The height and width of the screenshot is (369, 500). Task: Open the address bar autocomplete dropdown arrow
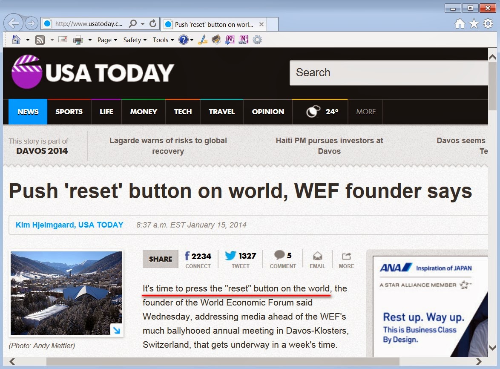143,24
